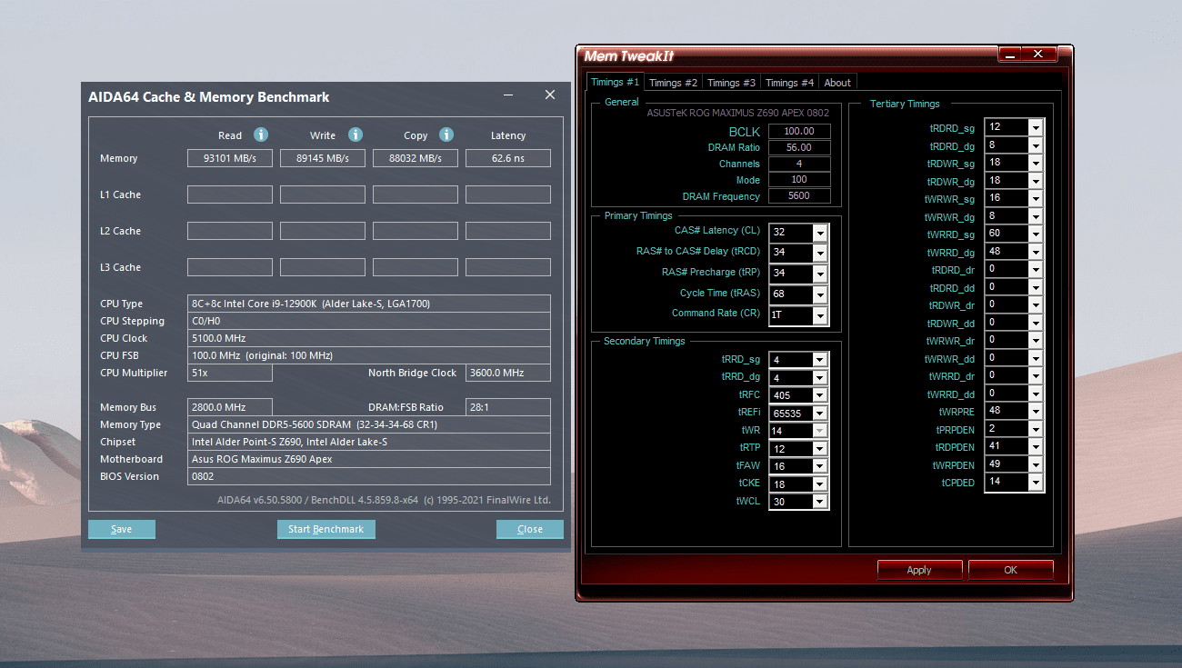Open the tRDWR_sg dropdown
The height and width of the screenshot is (668, 1182).
(x=1036, y=164)
